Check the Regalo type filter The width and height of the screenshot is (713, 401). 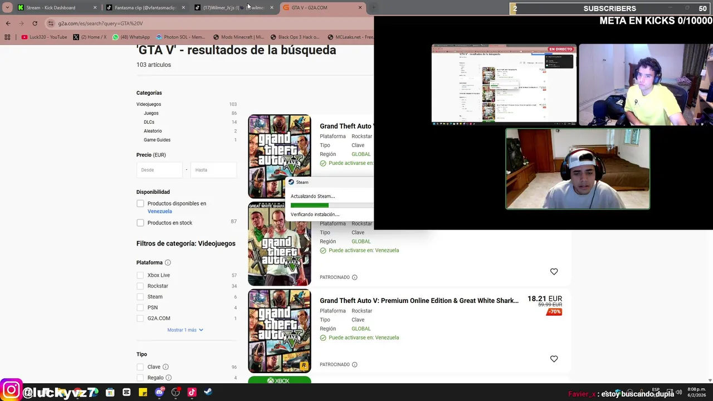(x=140, y=378)
